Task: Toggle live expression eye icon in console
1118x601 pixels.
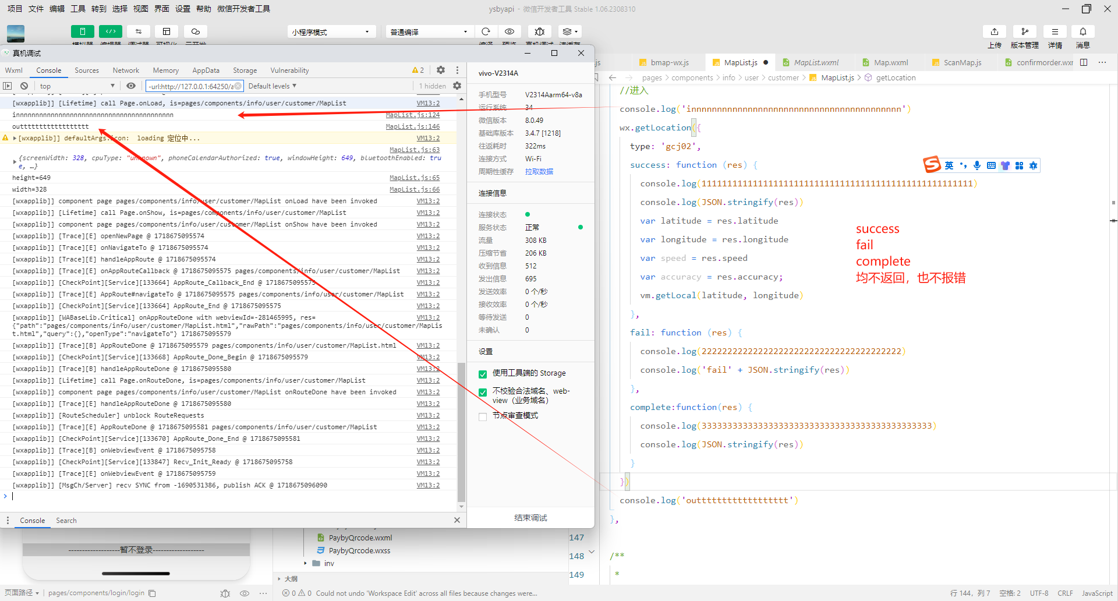Action: 131,86
